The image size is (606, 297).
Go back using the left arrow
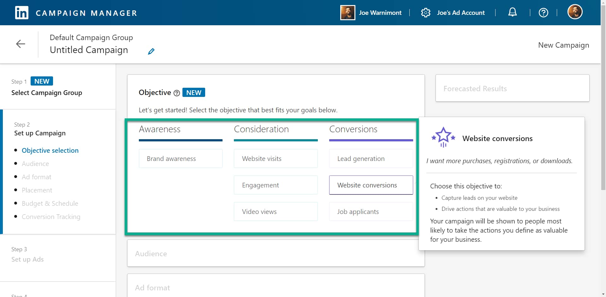coord(21,44)
